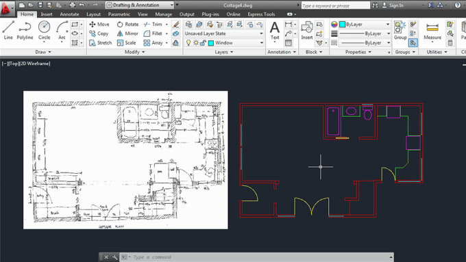
Task: Select the multiline Text tool
Action: tap(275, 31)
